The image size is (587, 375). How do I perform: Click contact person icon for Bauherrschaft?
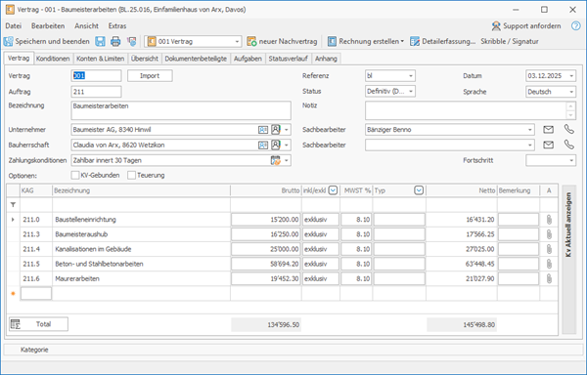[x=276, y=145]
